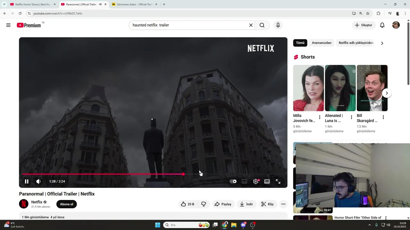
Task: Open browser zoom magnifier icon
Action: click(x=361, y=13)
